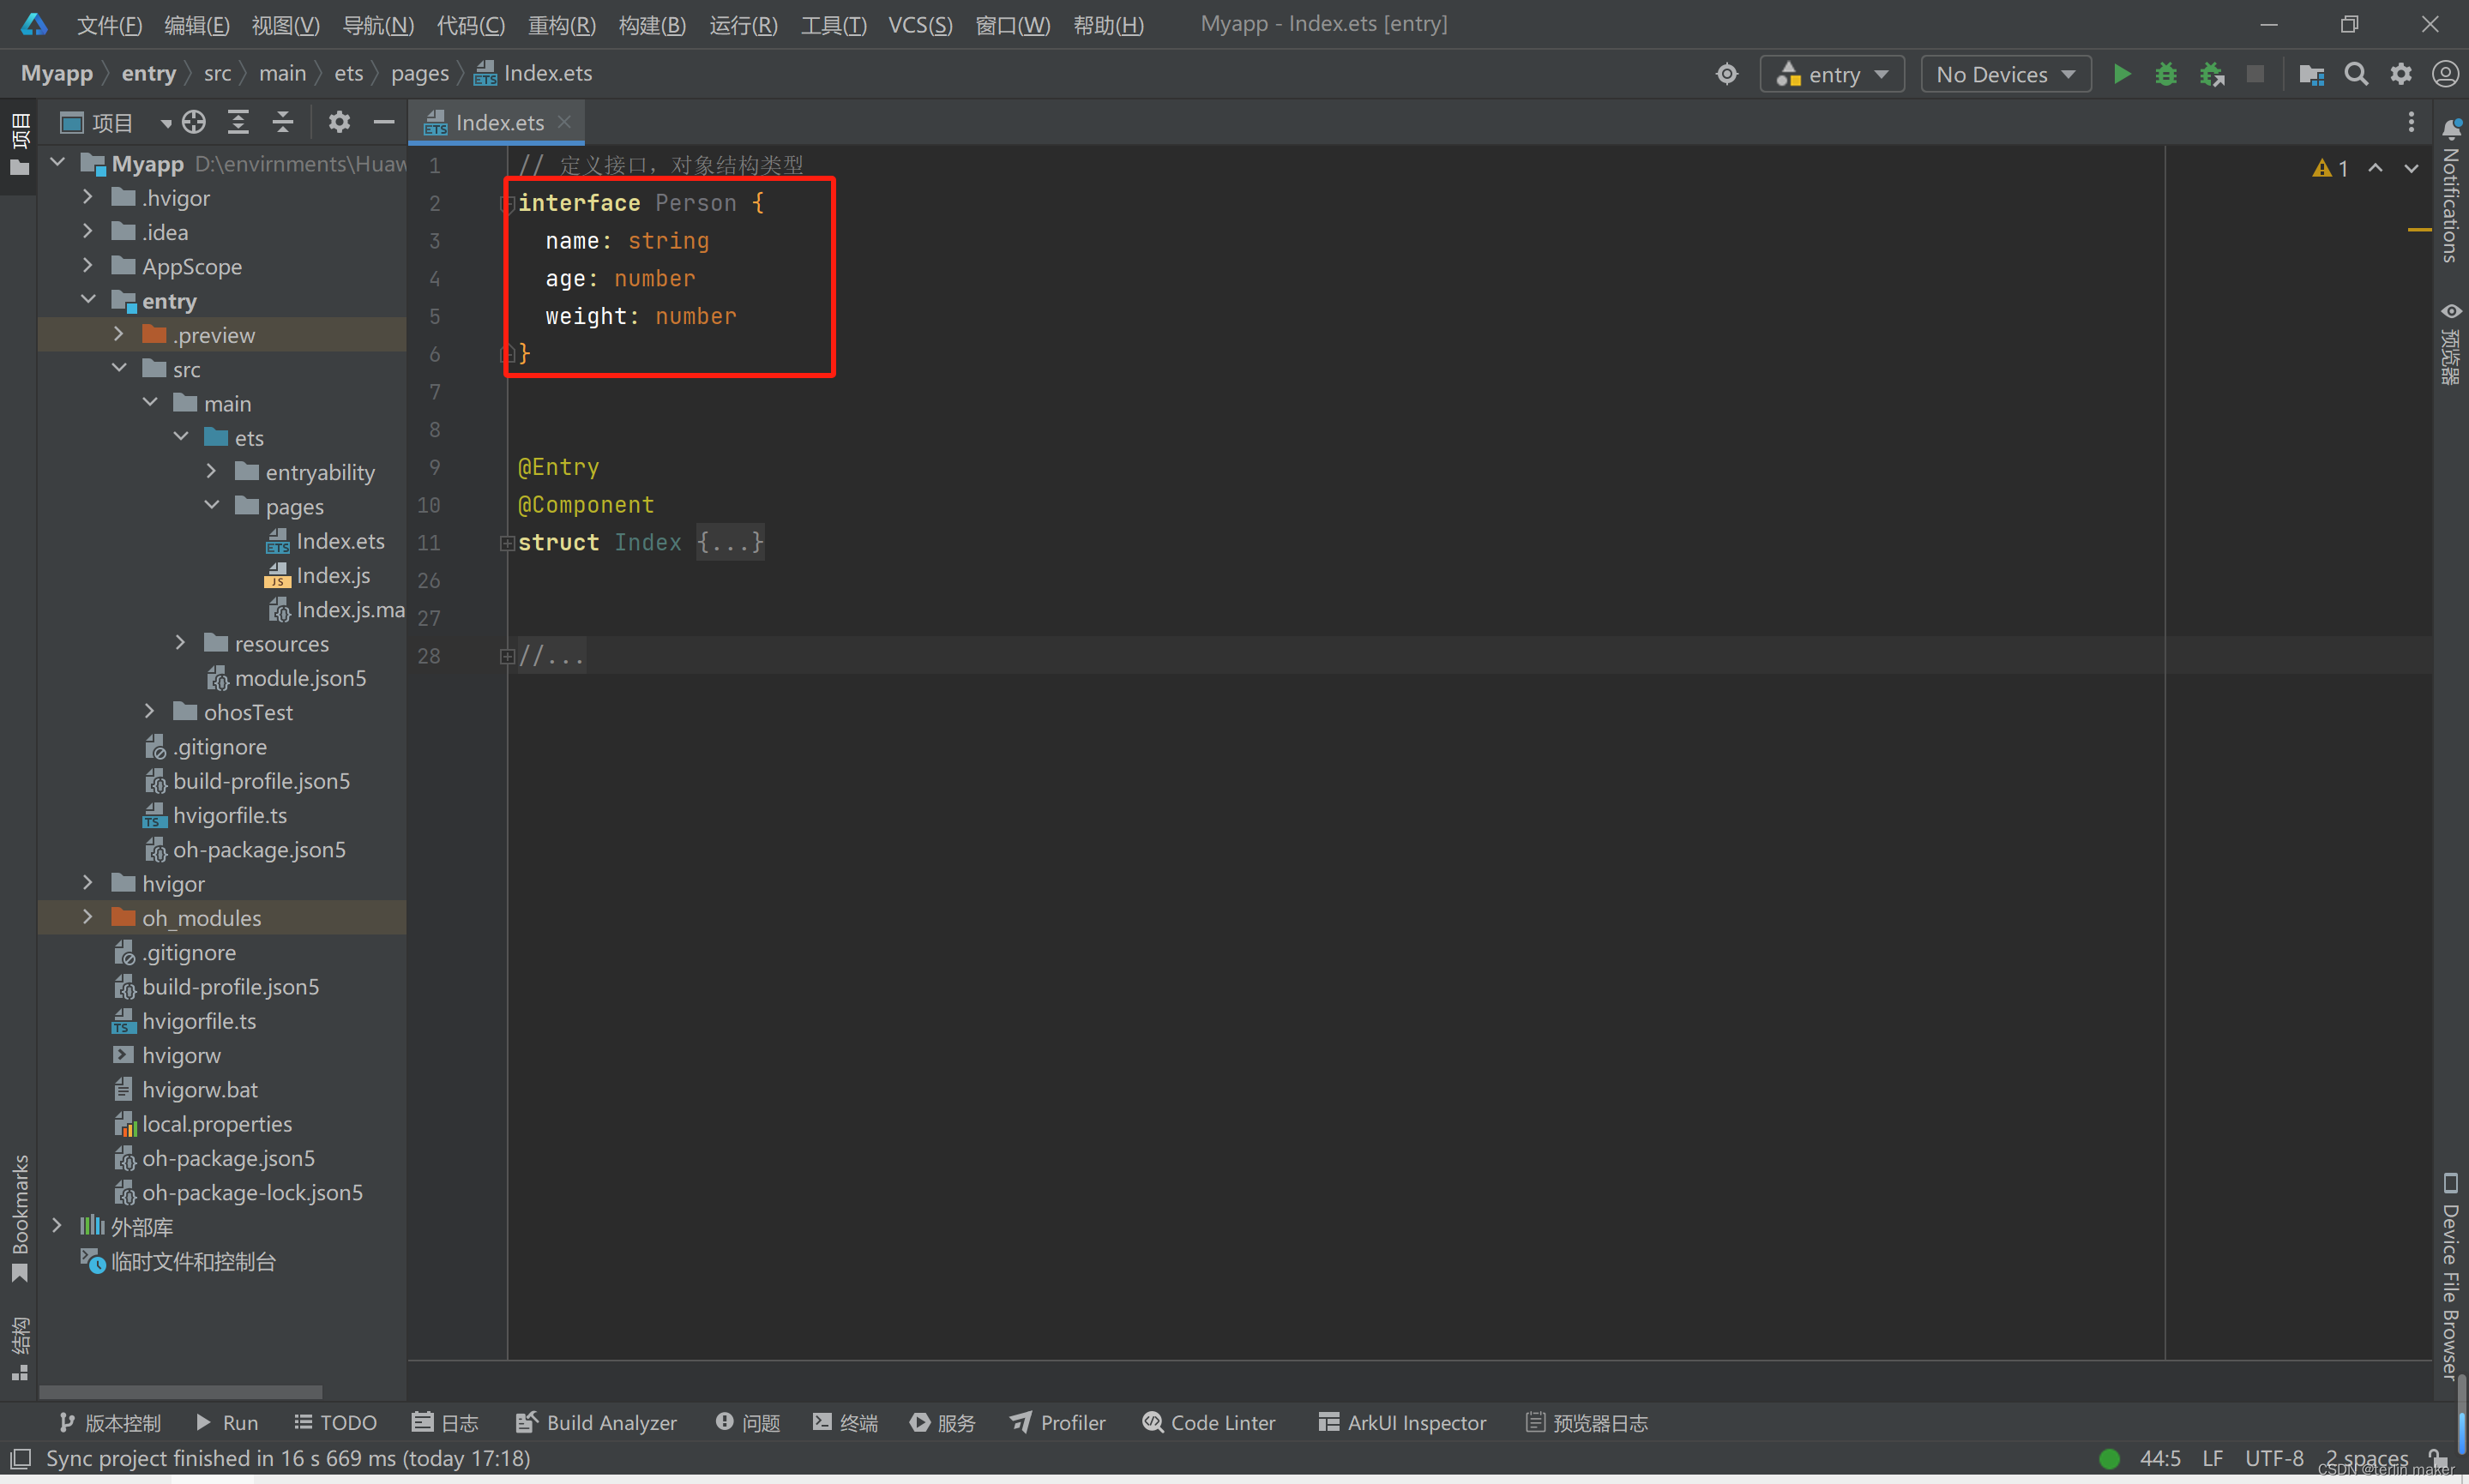Screen dimensions: 2469x1484
Task: Start debugging using the bug icon
Action: point(2166,73)
